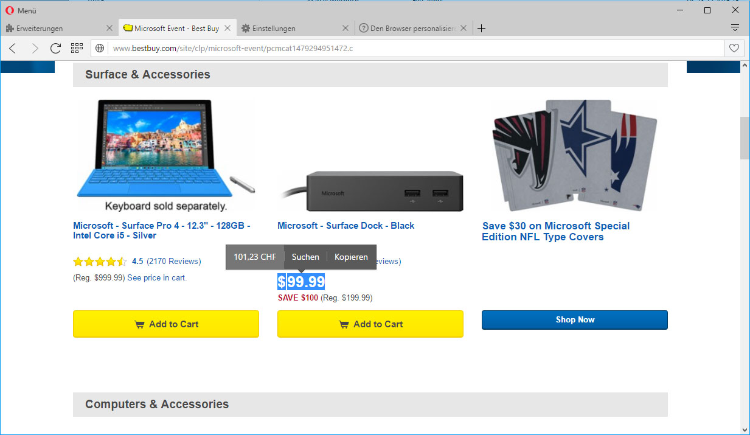Click the highlighted $99.99 price
Image resolution: width=750 pixels, height=435 pixels.
(x=301, y=282)
